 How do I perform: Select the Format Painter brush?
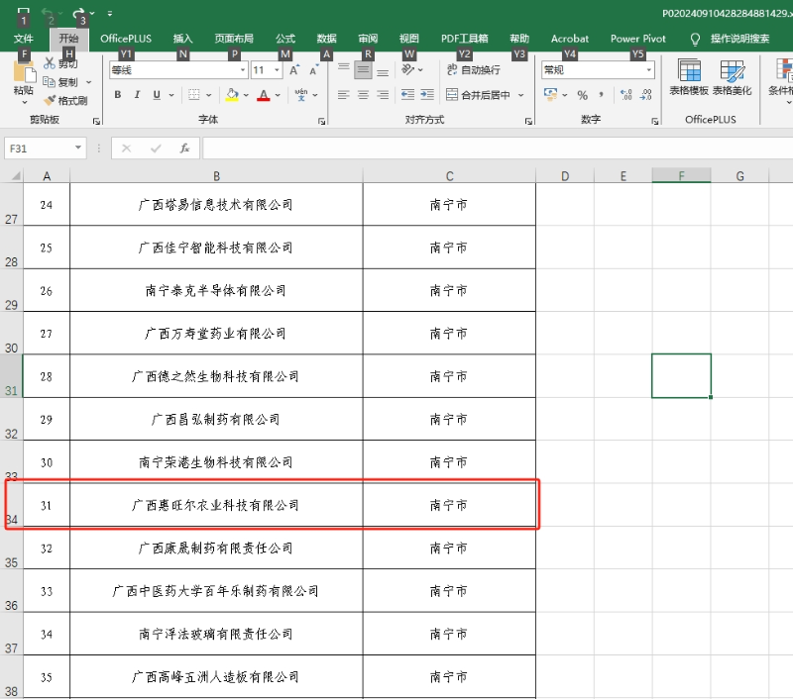click(50, 101)
